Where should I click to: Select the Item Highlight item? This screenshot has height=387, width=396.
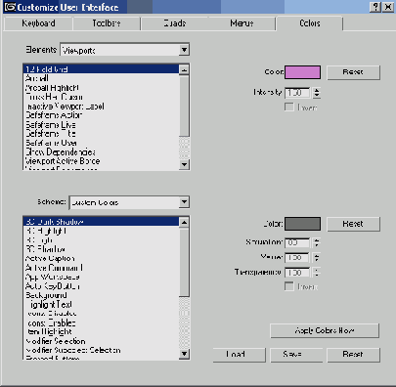point(102,331)
